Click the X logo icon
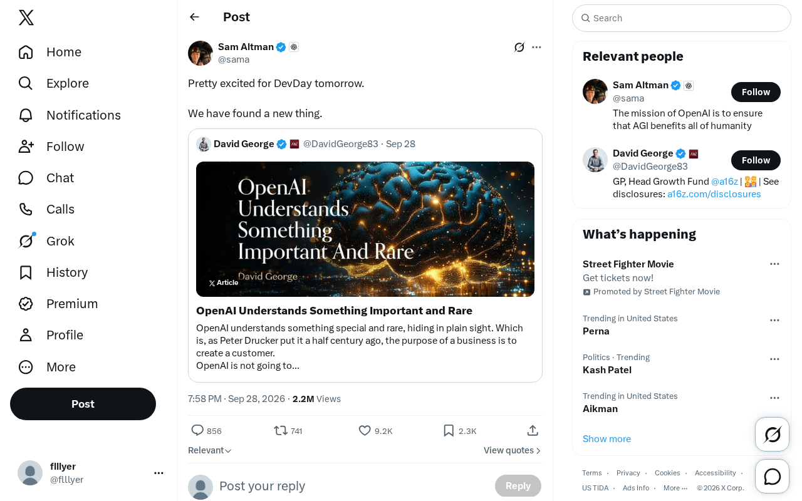 [x=26, y=18]
